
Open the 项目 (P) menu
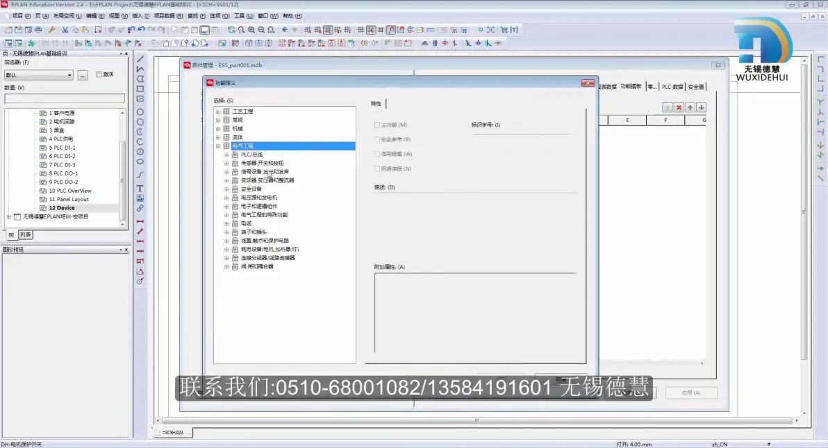click(x=21, y=16)
